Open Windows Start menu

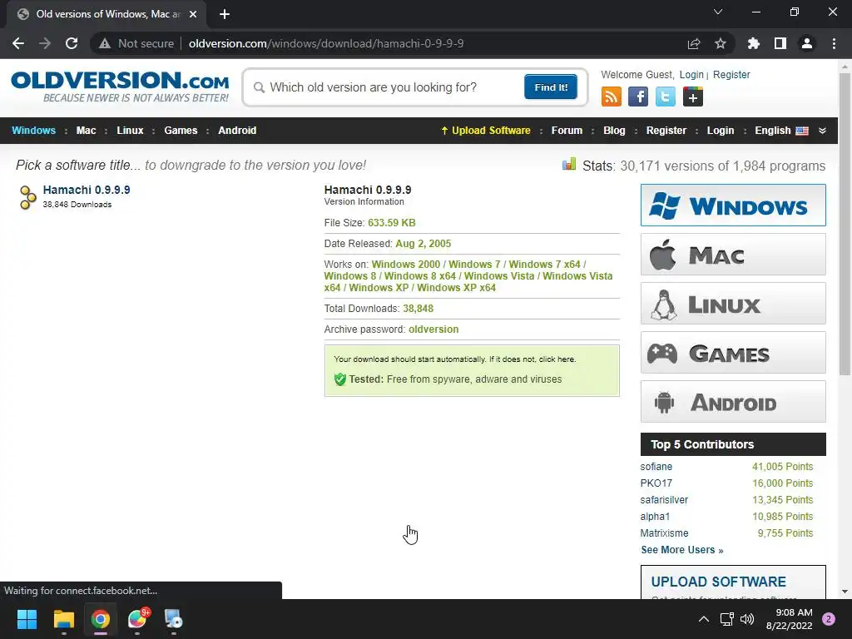click(27, 619)
